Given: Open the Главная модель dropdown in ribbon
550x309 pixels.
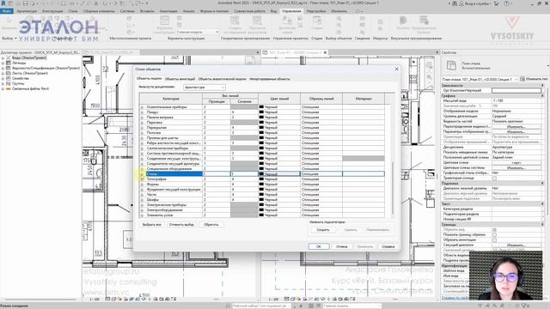Looking at the screenshot, I should pos(197,32).
